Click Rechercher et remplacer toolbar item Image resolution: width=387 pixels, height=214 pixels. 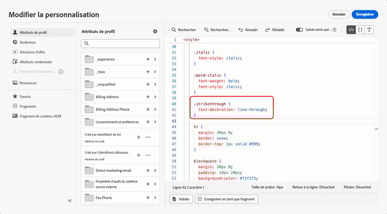point(217,30)
